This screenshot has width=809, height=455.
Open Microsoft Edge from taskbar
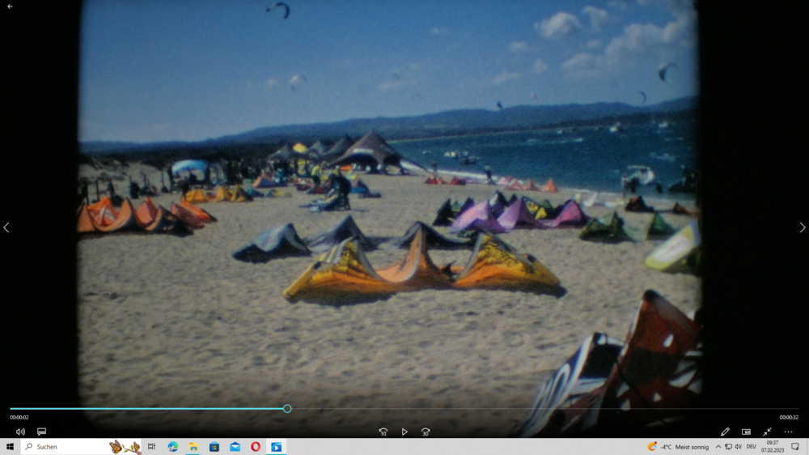[173, 447]
